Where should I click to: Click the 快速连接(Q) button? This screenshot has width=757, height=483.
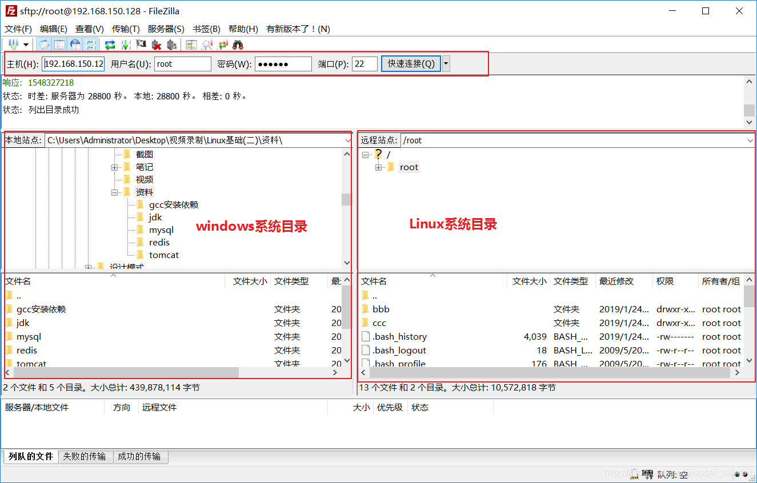411,63
